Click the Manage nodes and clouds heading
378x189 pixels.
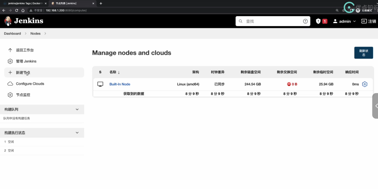coord(132,53)
